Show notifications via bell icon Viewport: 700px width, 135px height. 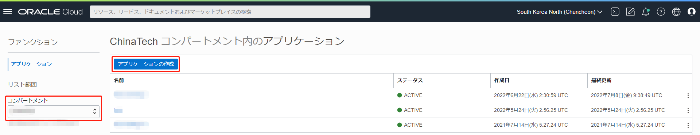pyautogui.click(x=646, y=12)
